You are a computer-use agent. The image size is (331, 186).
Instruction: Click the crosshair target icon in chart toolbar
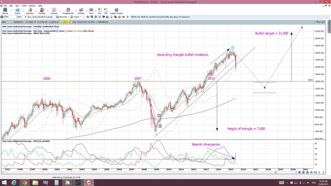point(88,17)
